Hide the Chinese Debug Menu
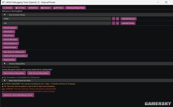The image size is (173, 107). pos(39,73)
